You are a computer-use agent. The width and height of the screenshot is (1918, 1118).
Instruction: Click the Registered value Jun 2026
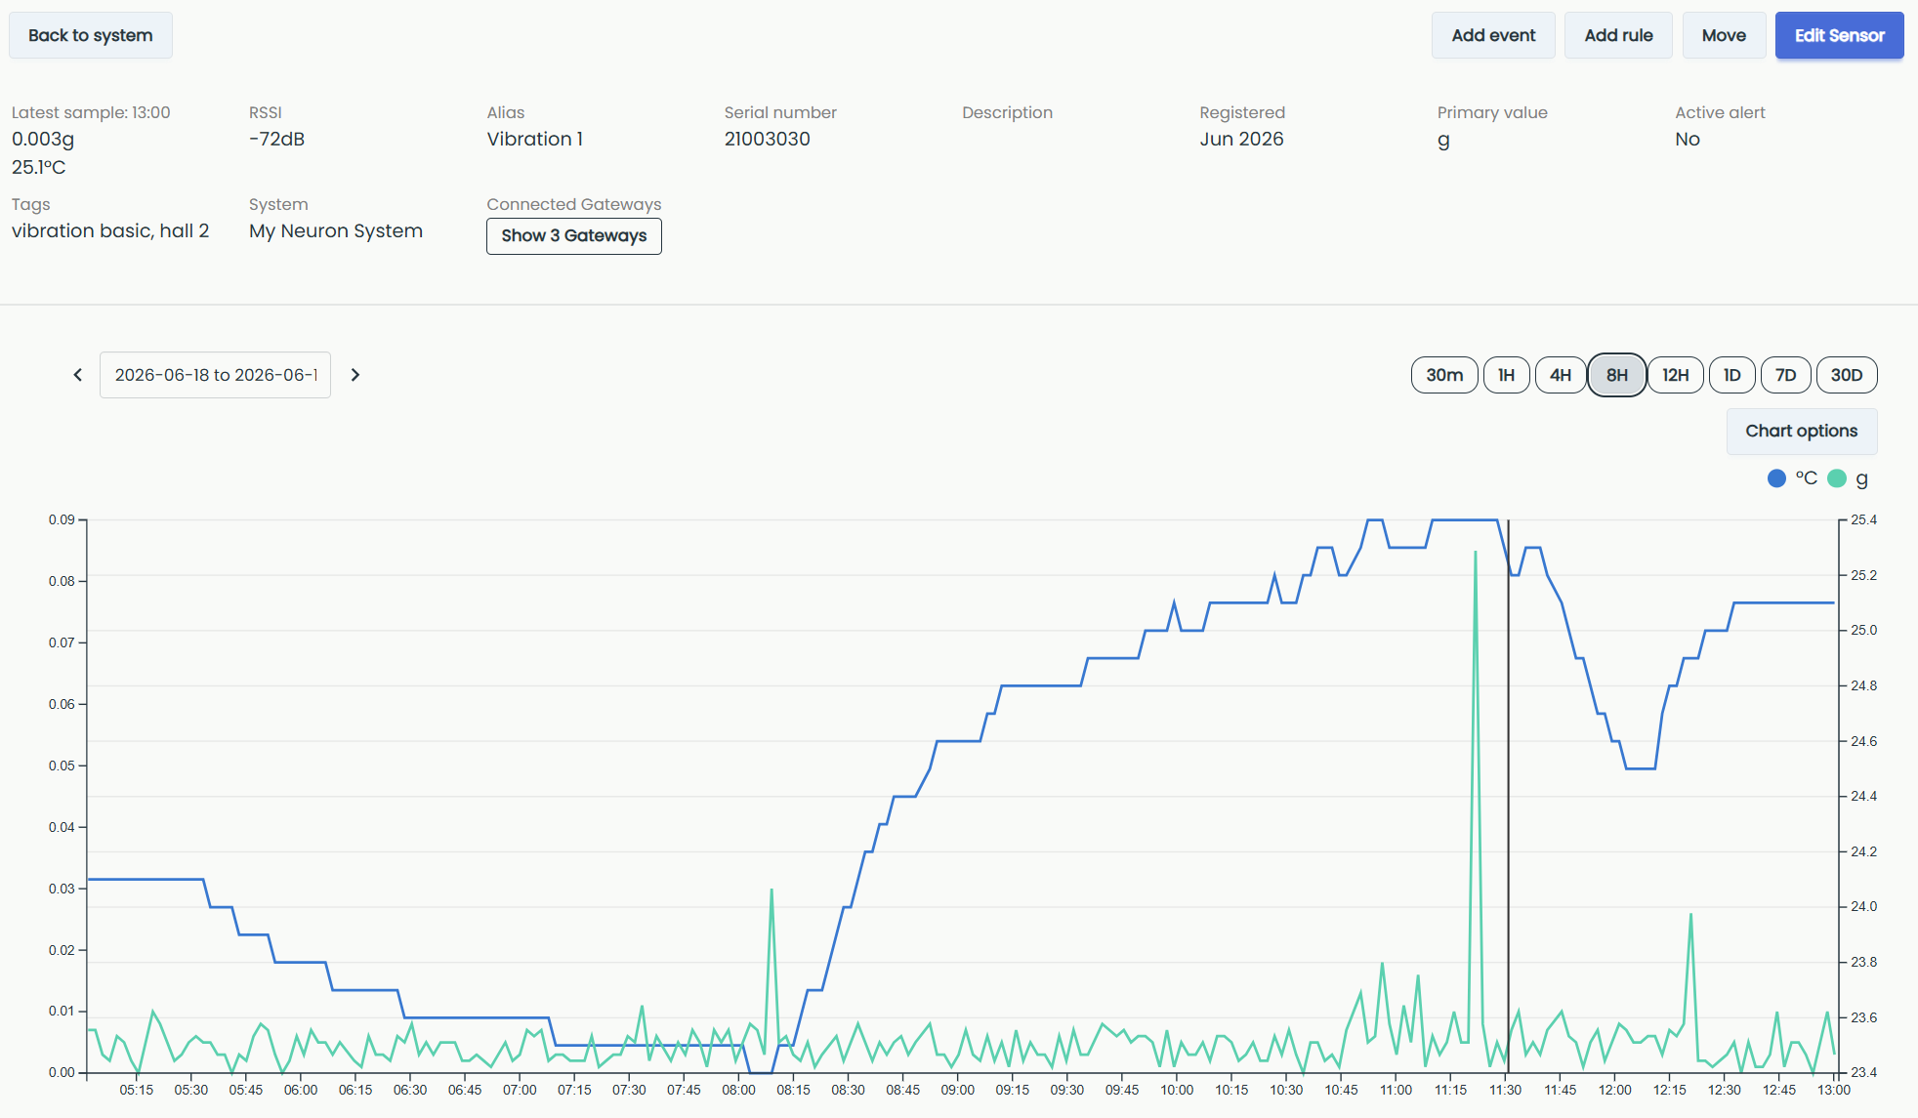pos(1242,139)
